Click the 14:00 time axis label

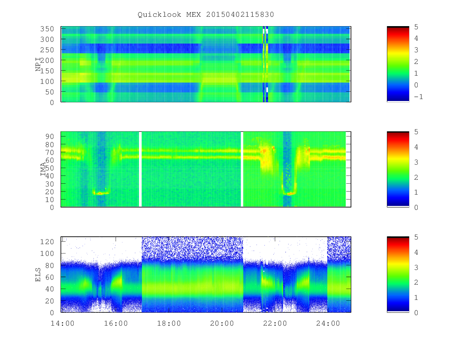click(x=63, y=323)
